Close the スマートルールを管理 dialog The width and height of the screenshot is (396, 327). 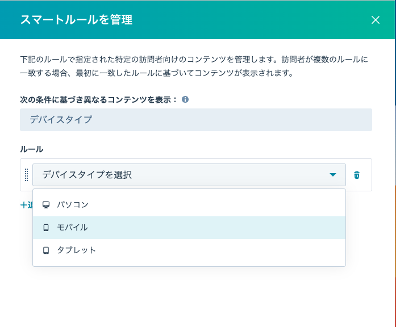point(375,20)
